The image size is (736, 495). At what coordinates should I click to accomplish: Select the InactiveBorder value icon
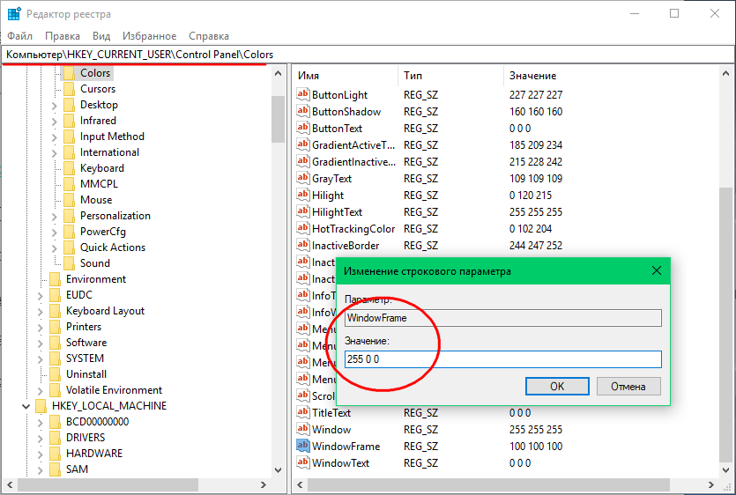[302, 245]
